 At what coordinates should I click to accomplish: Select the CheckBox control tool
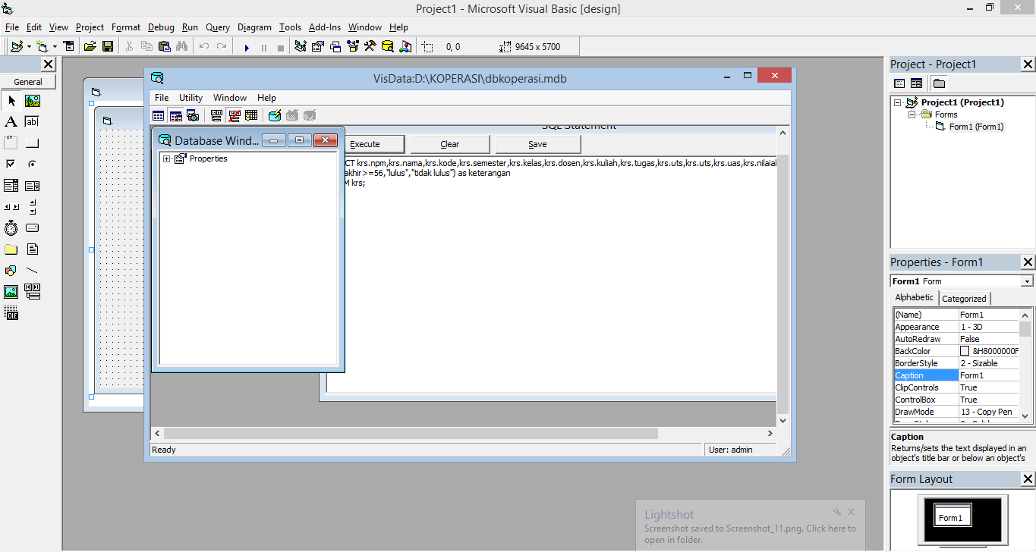pyautogui.click(x=11, y=165)
